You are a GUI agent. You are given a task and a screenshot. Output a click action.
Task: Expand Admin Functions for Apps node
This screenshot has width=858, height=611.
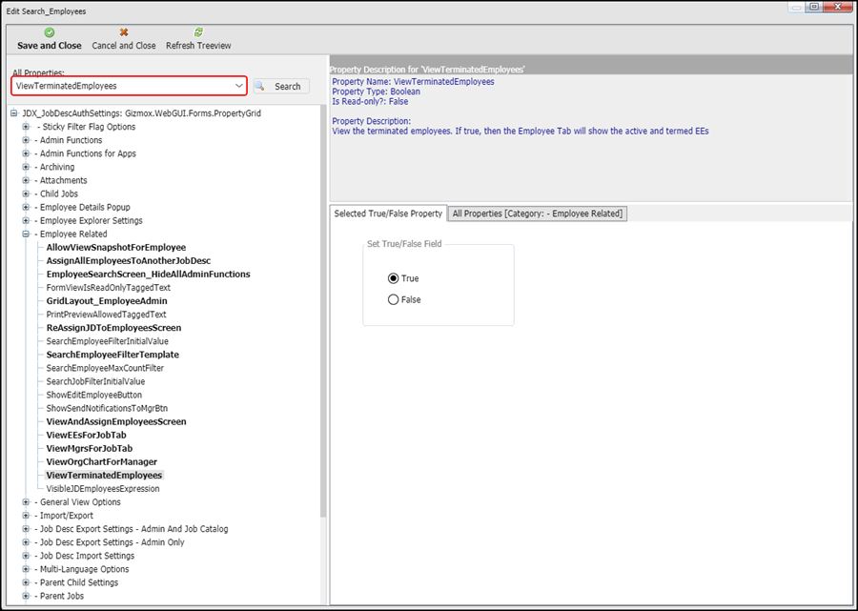click(26, 153)
